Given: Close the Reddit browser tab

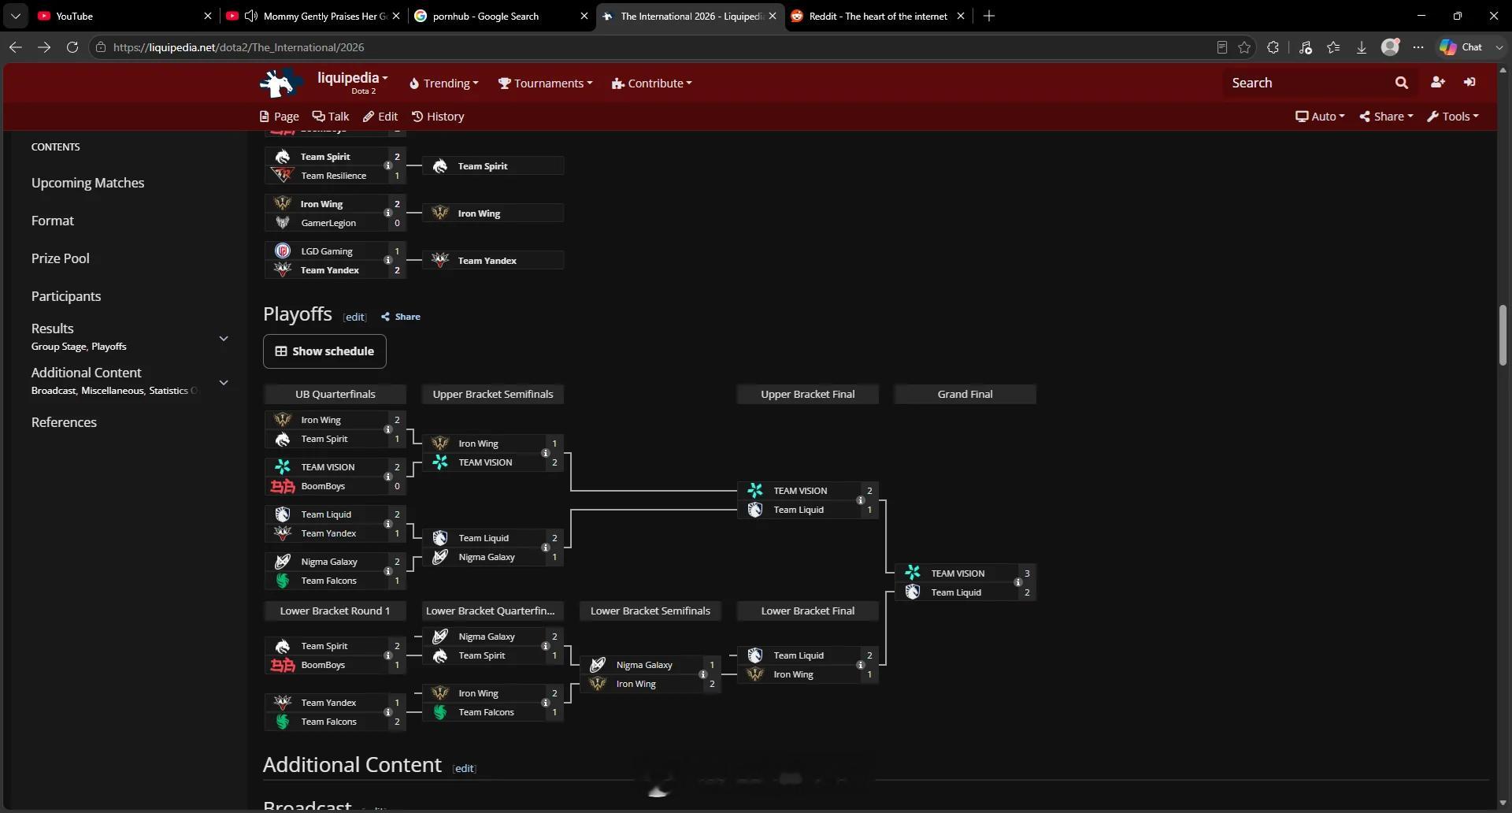Looking at the screenshot, I should coord(960,16).
